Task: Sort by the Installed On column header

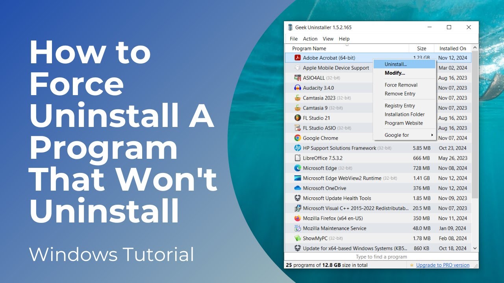Action: click(x=452, y=49)
